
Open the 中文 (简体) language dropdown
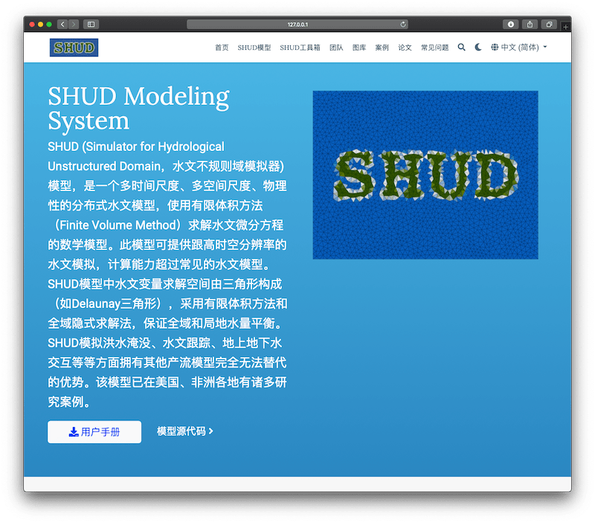518,46
